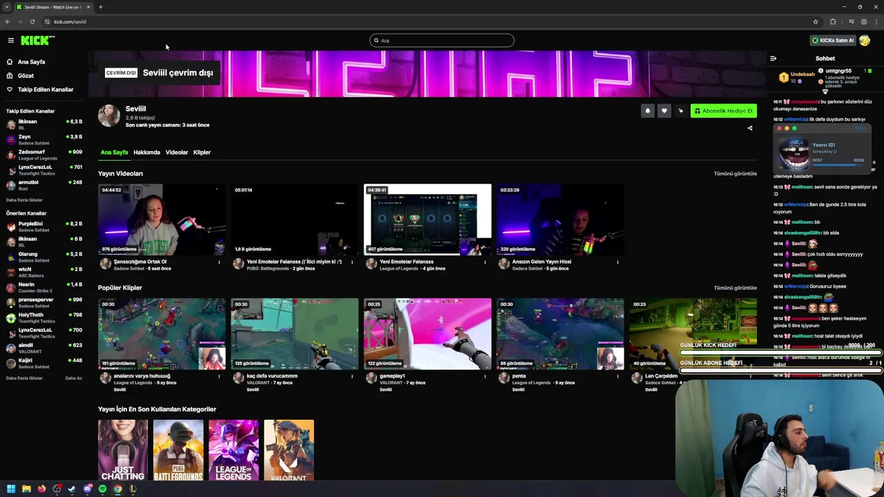Click the share icon under subscribe buttons
Viewport: 884px width, 497px height.
(x=750, y=128)
